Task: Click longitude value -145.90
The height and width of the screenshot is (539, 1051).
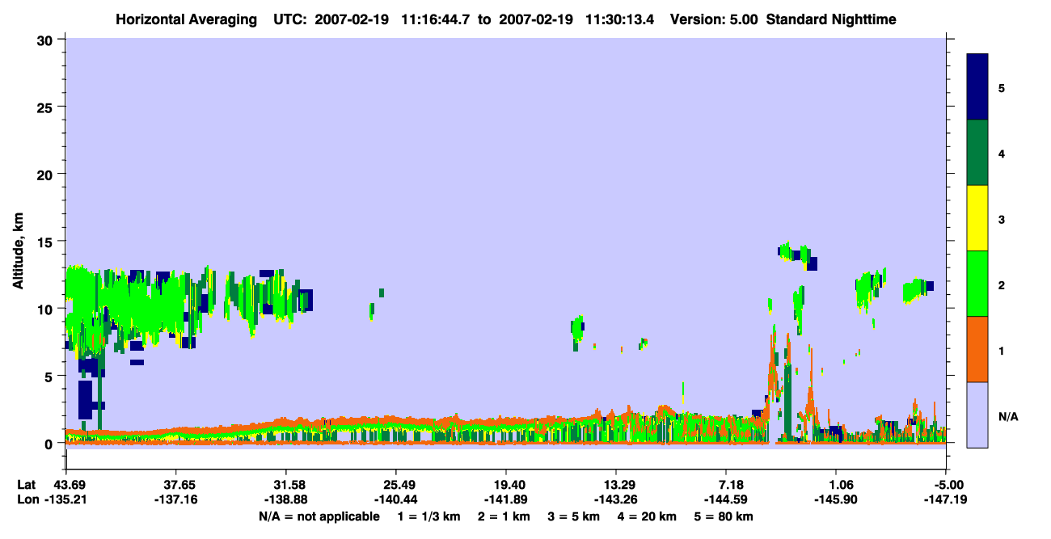Action: [836, 500]
